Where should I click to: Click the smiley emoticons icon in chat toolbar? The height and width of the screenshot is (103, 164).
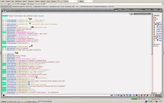tap(134, 95)
